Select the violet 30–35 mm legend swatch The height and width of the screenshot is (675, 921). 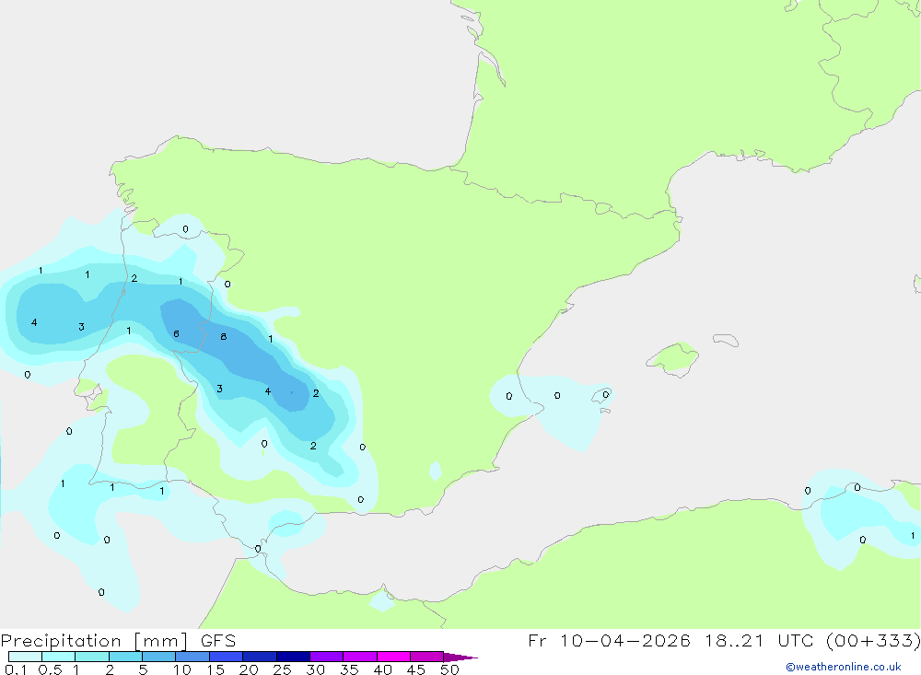click(326, 657)
